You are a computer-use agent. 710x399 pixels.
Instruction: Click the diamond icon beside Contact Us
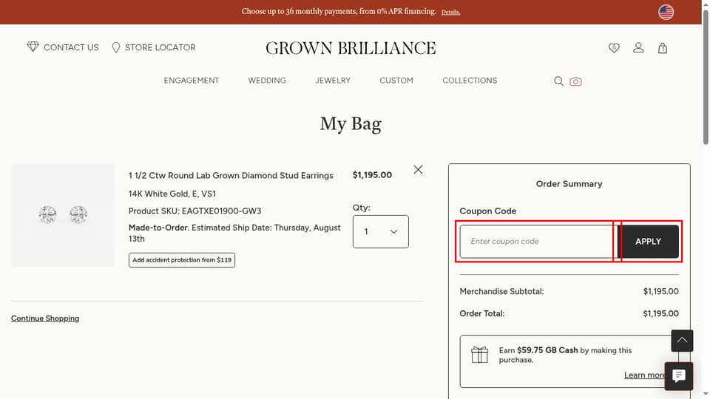33,46
